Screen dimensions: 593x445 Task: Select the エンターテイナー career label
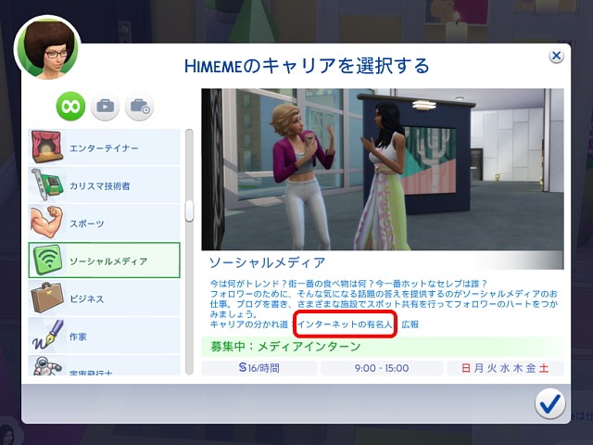point(104,148)
